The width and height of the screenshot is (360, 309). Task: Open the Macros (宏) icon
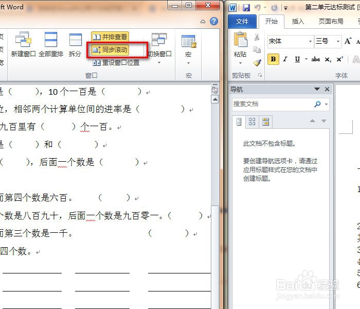coord(189,41)
